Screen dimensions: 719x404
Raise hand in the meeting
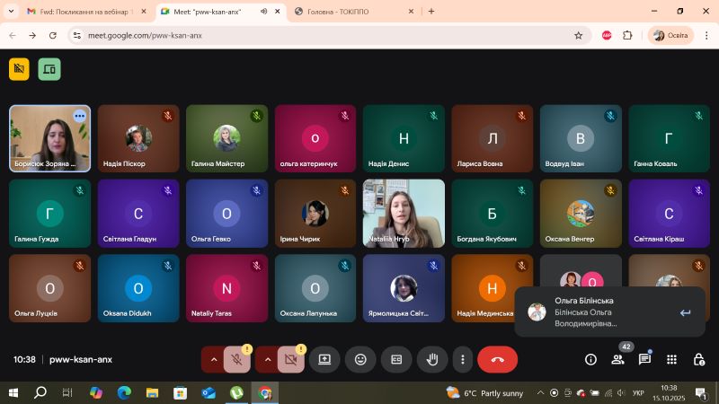coord(432,359)
